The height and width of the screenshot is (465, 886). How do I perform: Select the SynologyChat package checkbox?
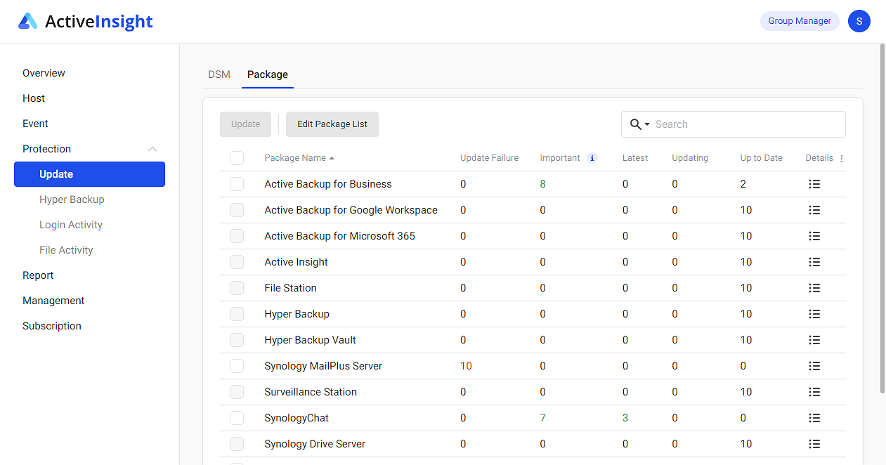(237, 417)
